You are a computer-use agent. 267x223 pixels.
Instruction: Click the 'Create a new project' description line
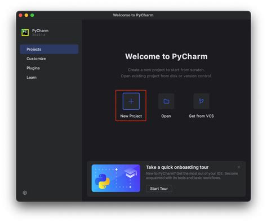(x=166, y=70)
